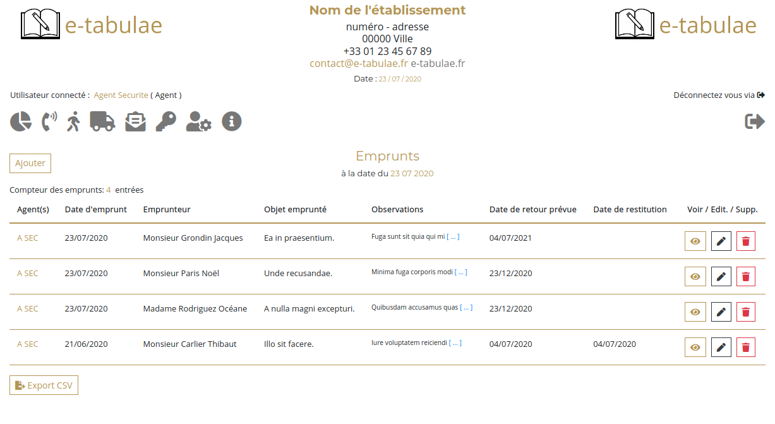Screen dimensions: 775x424
Task: Open the mail envelope icon
Action: [135, 121]
